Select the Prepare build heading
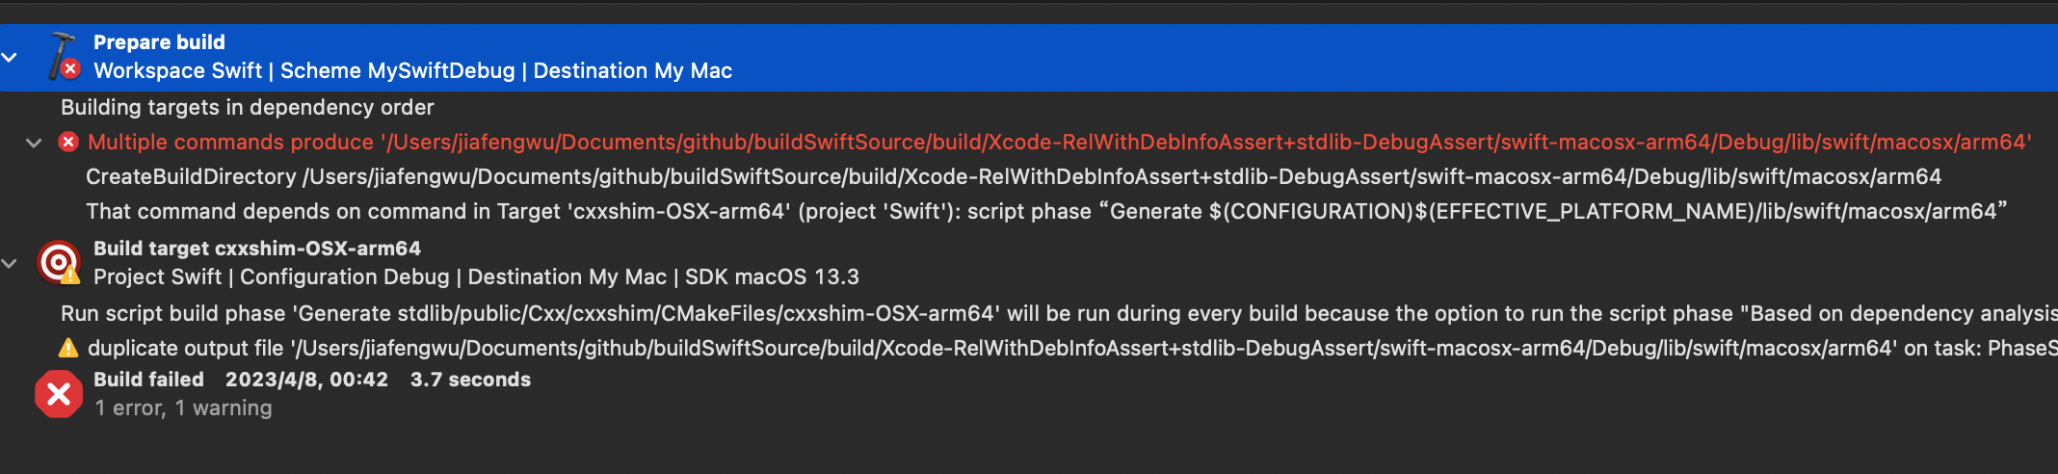The height and width of the screenshot is (474, 2058). 159,42
